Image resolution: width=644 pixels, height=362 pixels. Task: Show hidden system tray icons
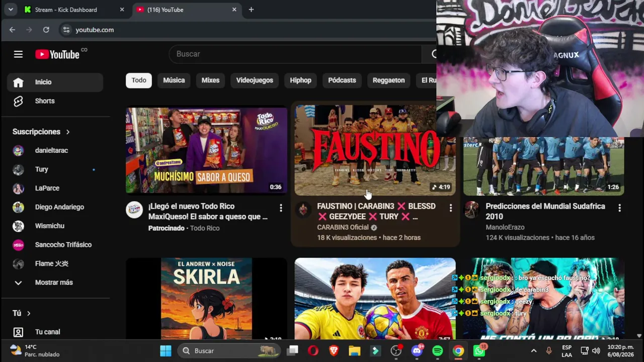(x=534, y=350)
